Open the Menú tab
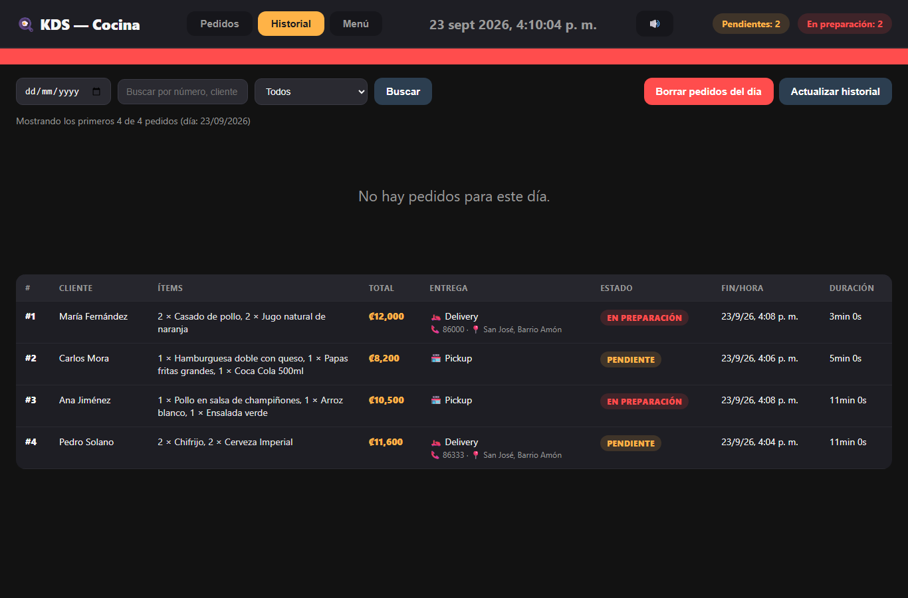 [356, 24]
